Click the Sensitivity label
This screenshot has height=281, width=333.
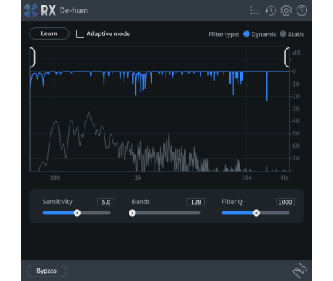(57, 202)
